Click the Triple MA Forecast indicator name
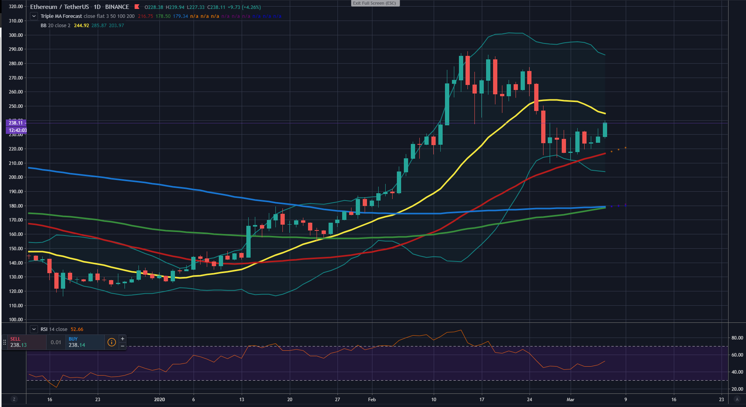 click(61, 16)
